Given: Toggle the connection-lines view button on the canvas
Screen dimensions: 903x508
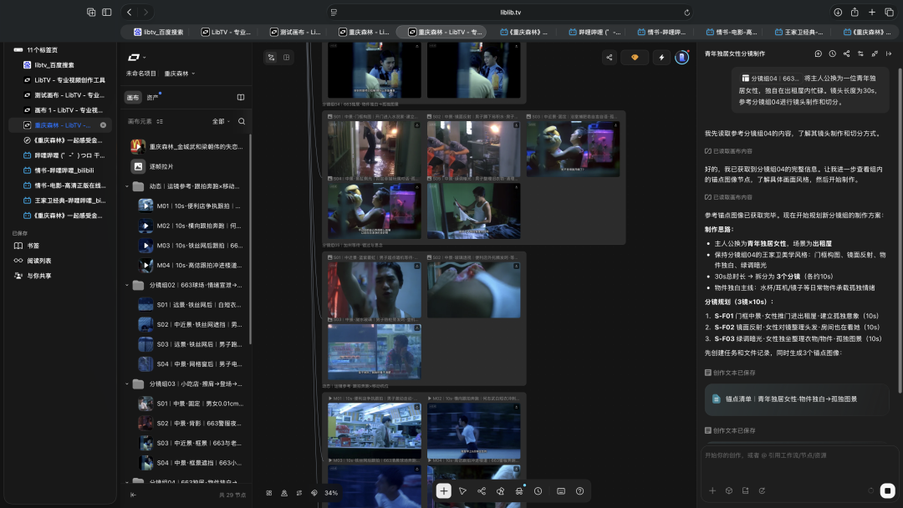Looking at the screenshot, I should pos(271,57).
